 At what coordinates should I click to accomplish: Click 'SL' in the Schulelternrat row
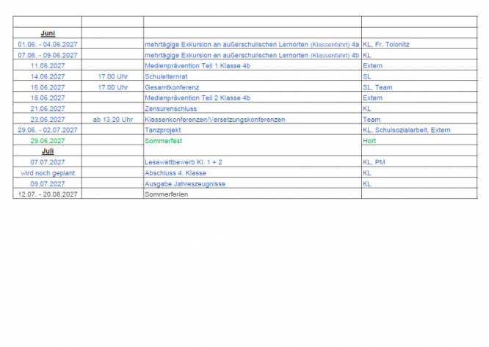367,76
